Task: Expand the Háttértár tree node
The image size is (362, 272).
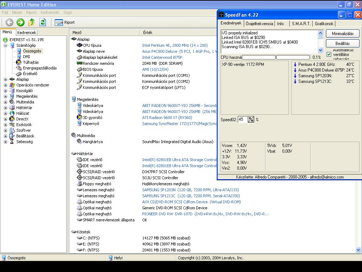Action: (5, 108)
